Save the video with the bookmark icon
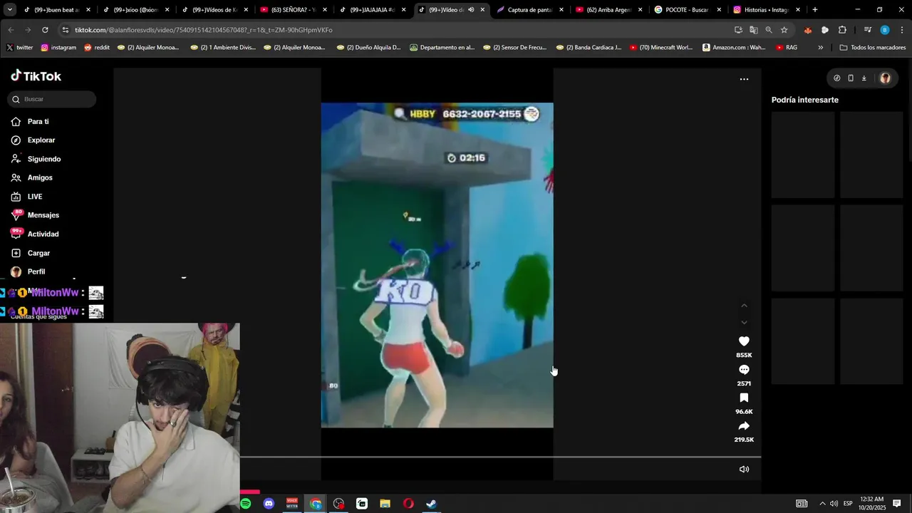The height and width of the screenshot is (513, 912). pyautogui.click(x=744, y=398)
